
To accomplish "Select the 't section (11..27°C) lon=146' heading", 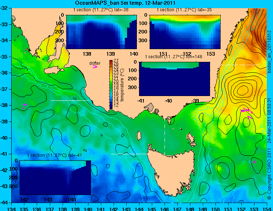I will [x=174, y=57].
